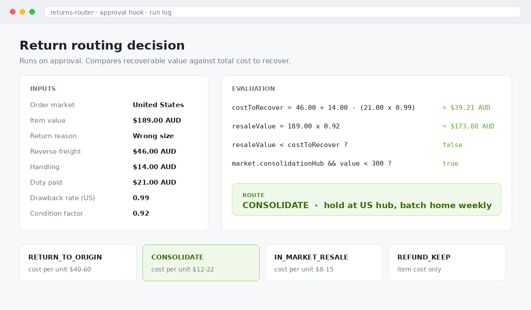Click the '$14.00 AUD' handling value
Image resolution: width=531 pixels, height=310 pixels.
click(154, 167)
